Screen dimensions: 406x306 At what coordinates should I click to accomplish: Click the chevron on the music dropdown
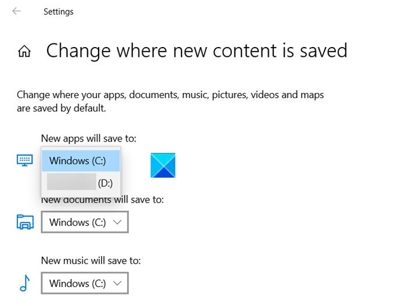[117, 283]
